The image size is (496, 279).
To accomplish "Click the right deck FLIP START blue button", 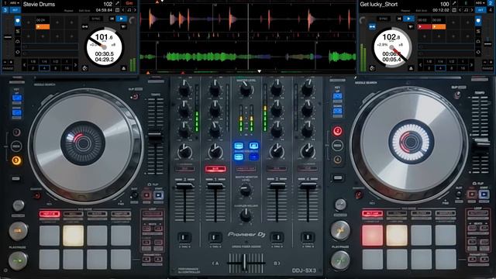I will (x=484, y=194).
